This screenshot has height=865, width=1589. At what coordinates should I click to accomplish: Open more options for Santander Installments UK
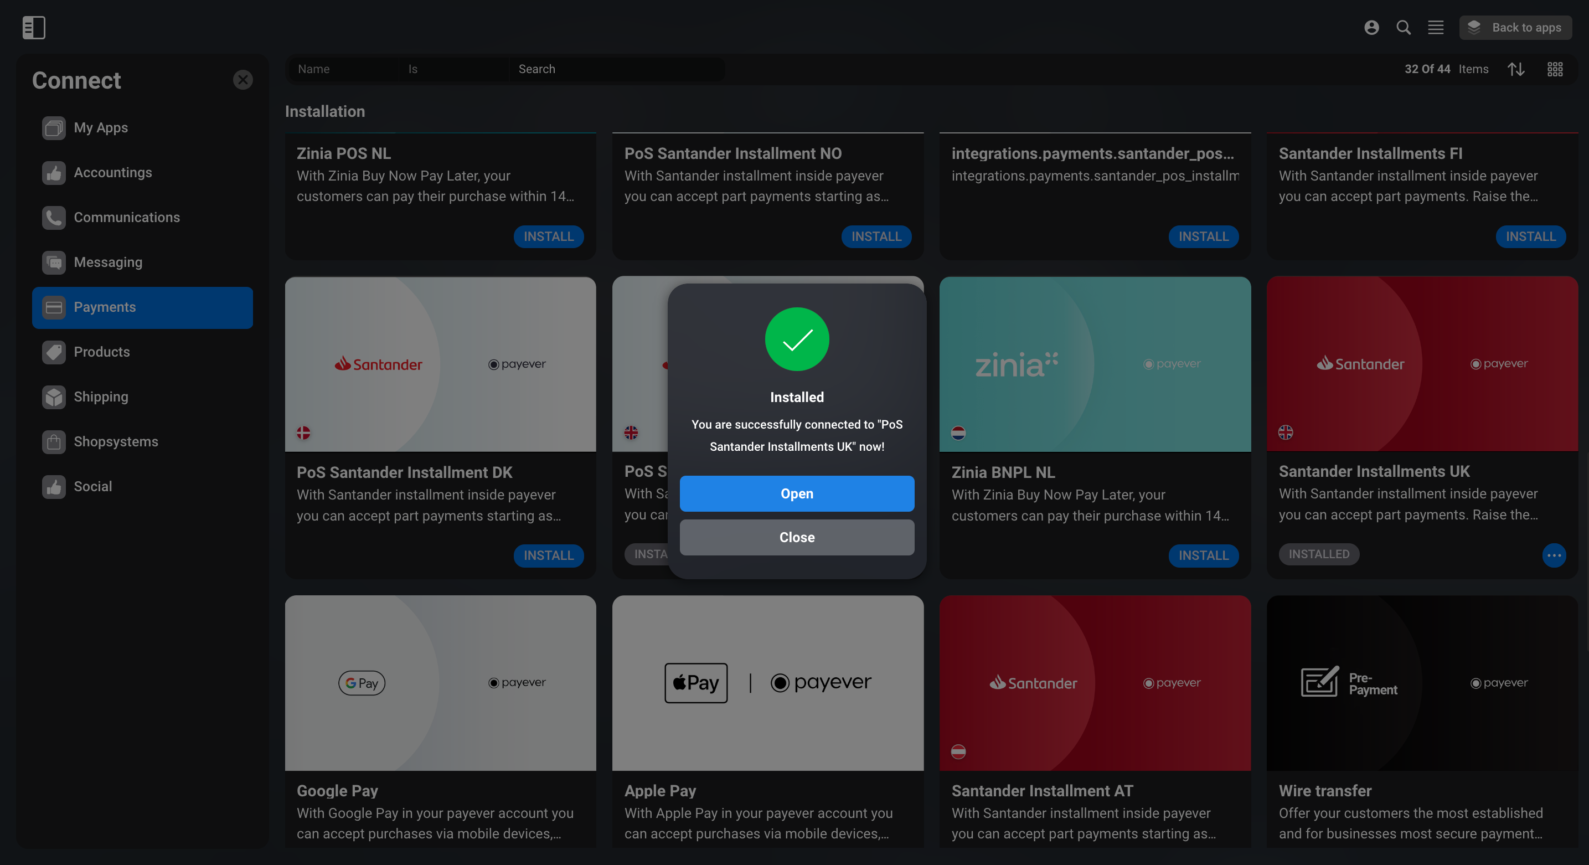(x=1554, y=555)
